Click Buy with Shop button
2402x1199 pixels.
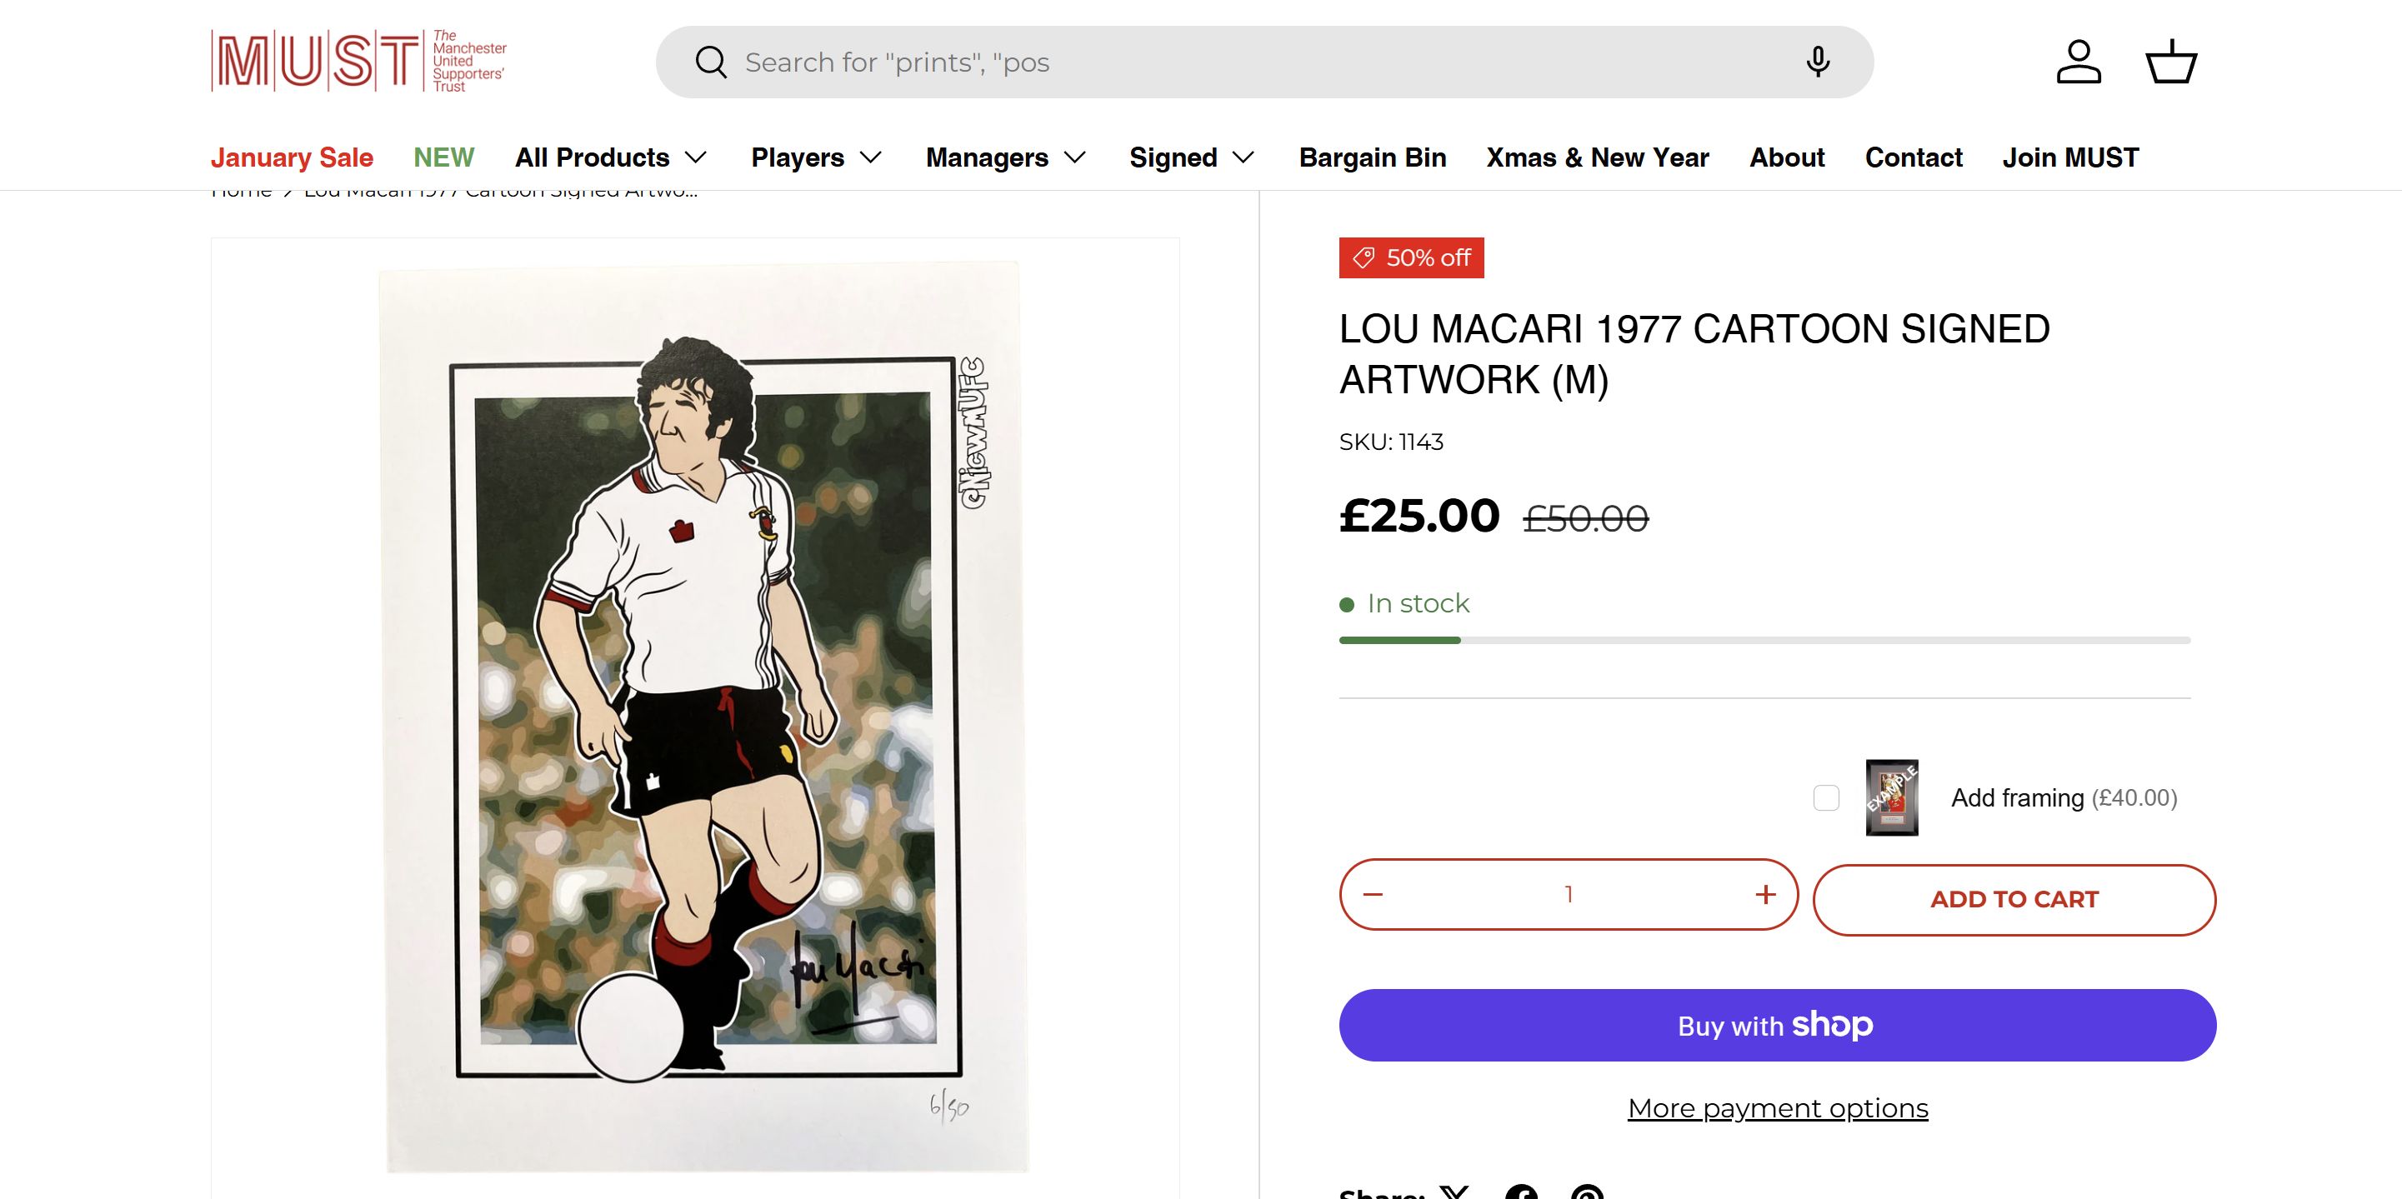tap(1777, 1025)
